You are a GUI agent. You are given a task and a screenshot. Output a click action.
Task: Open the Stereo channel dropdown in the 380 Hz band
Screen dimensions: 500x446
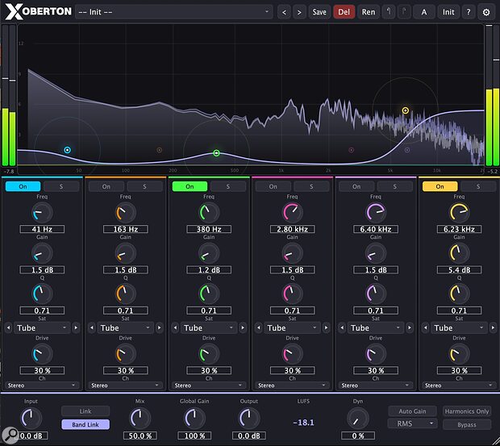coord(209,386)
